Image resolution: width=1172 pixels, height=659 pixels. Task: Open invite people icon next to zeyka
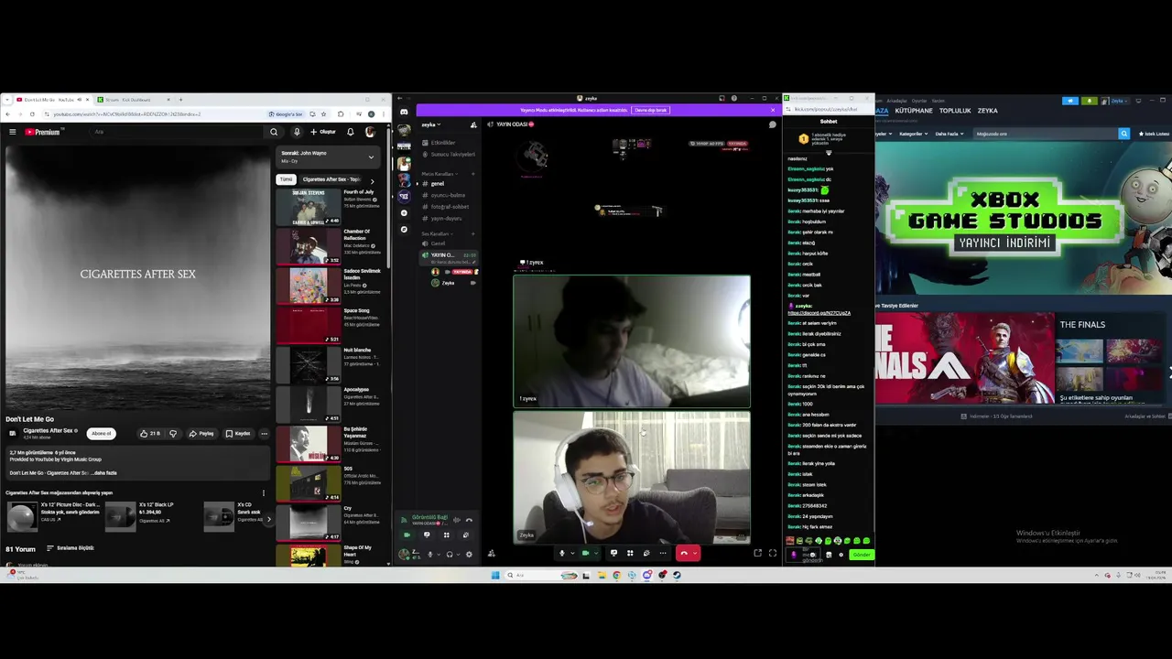pos(473,124)
